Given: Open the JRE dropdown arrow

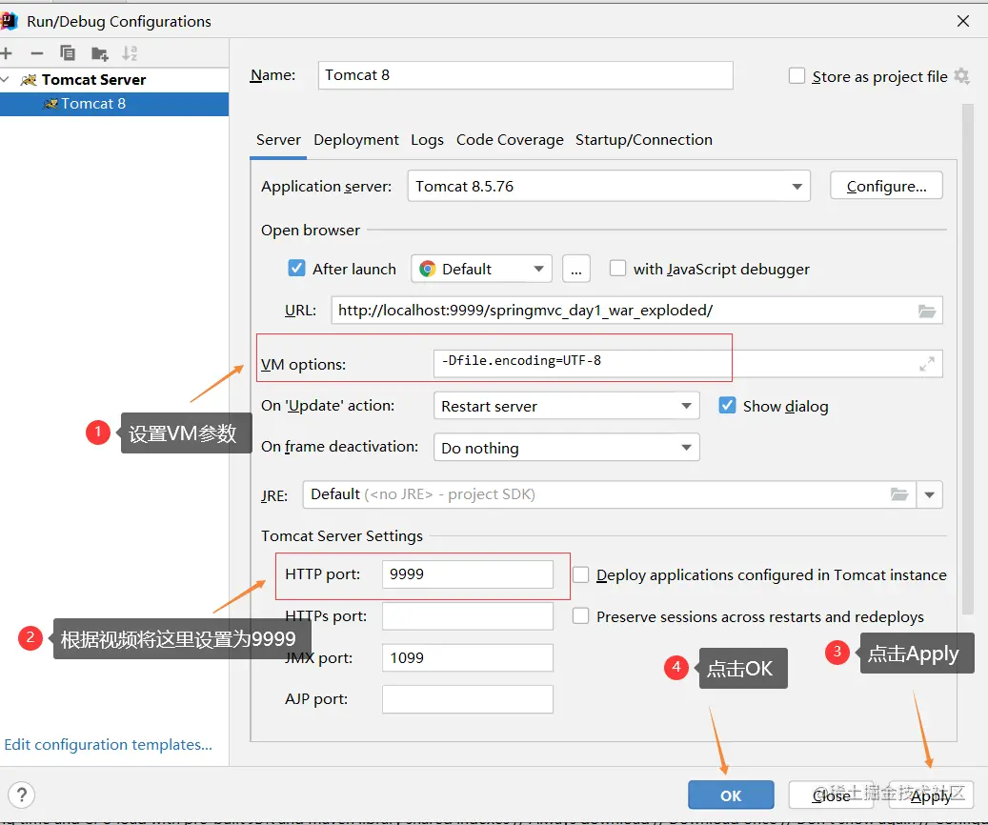Looking at the screenshot, I should tap(929, 494).
